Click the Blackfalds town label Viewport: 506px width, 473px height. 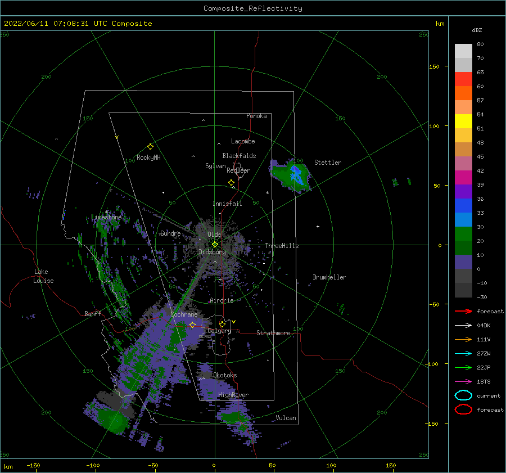(x=239, y=156)
